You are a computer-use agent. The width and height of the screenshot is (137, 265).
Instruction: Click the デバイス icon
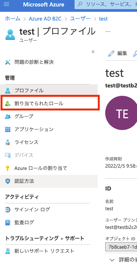8,155
